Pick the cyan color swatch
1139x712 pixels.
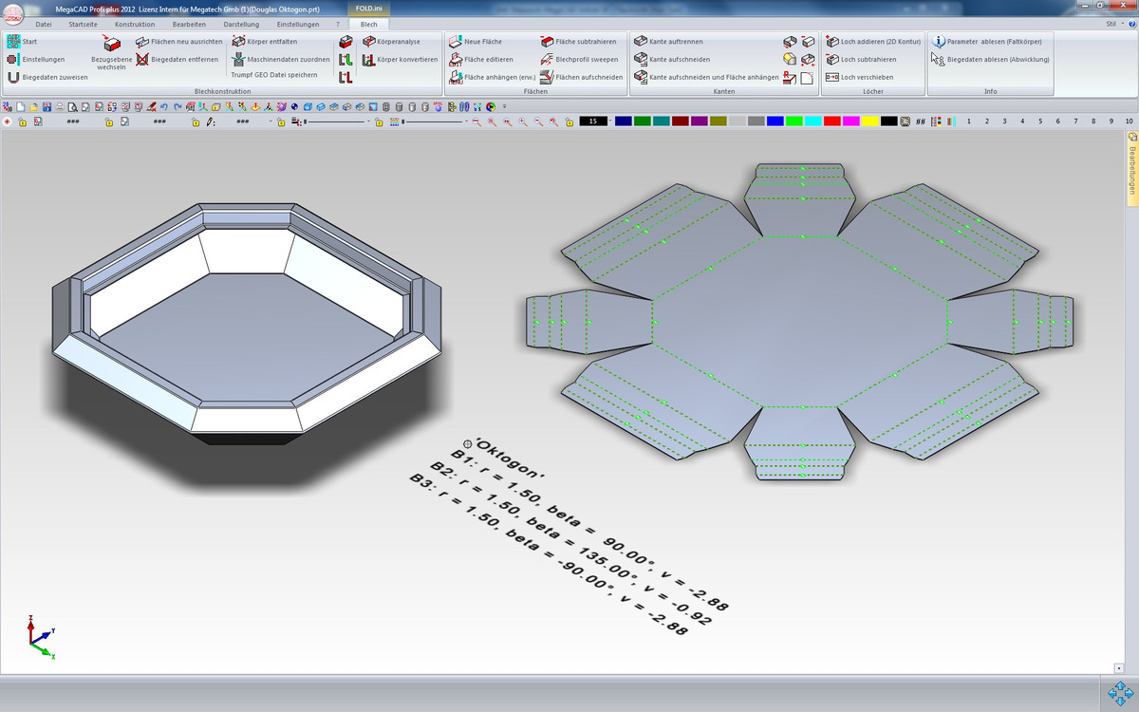(812, 122)
